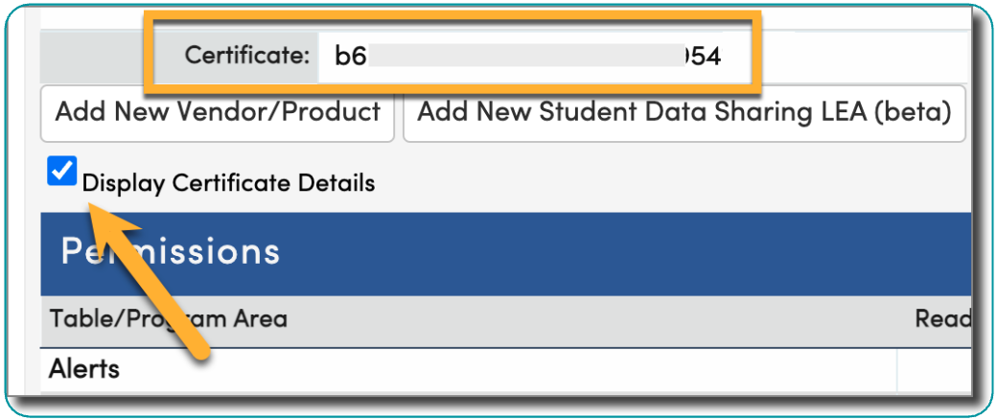Click the Read cell in the Alerts row
This screenshot has height=420, width=997.
934,368
